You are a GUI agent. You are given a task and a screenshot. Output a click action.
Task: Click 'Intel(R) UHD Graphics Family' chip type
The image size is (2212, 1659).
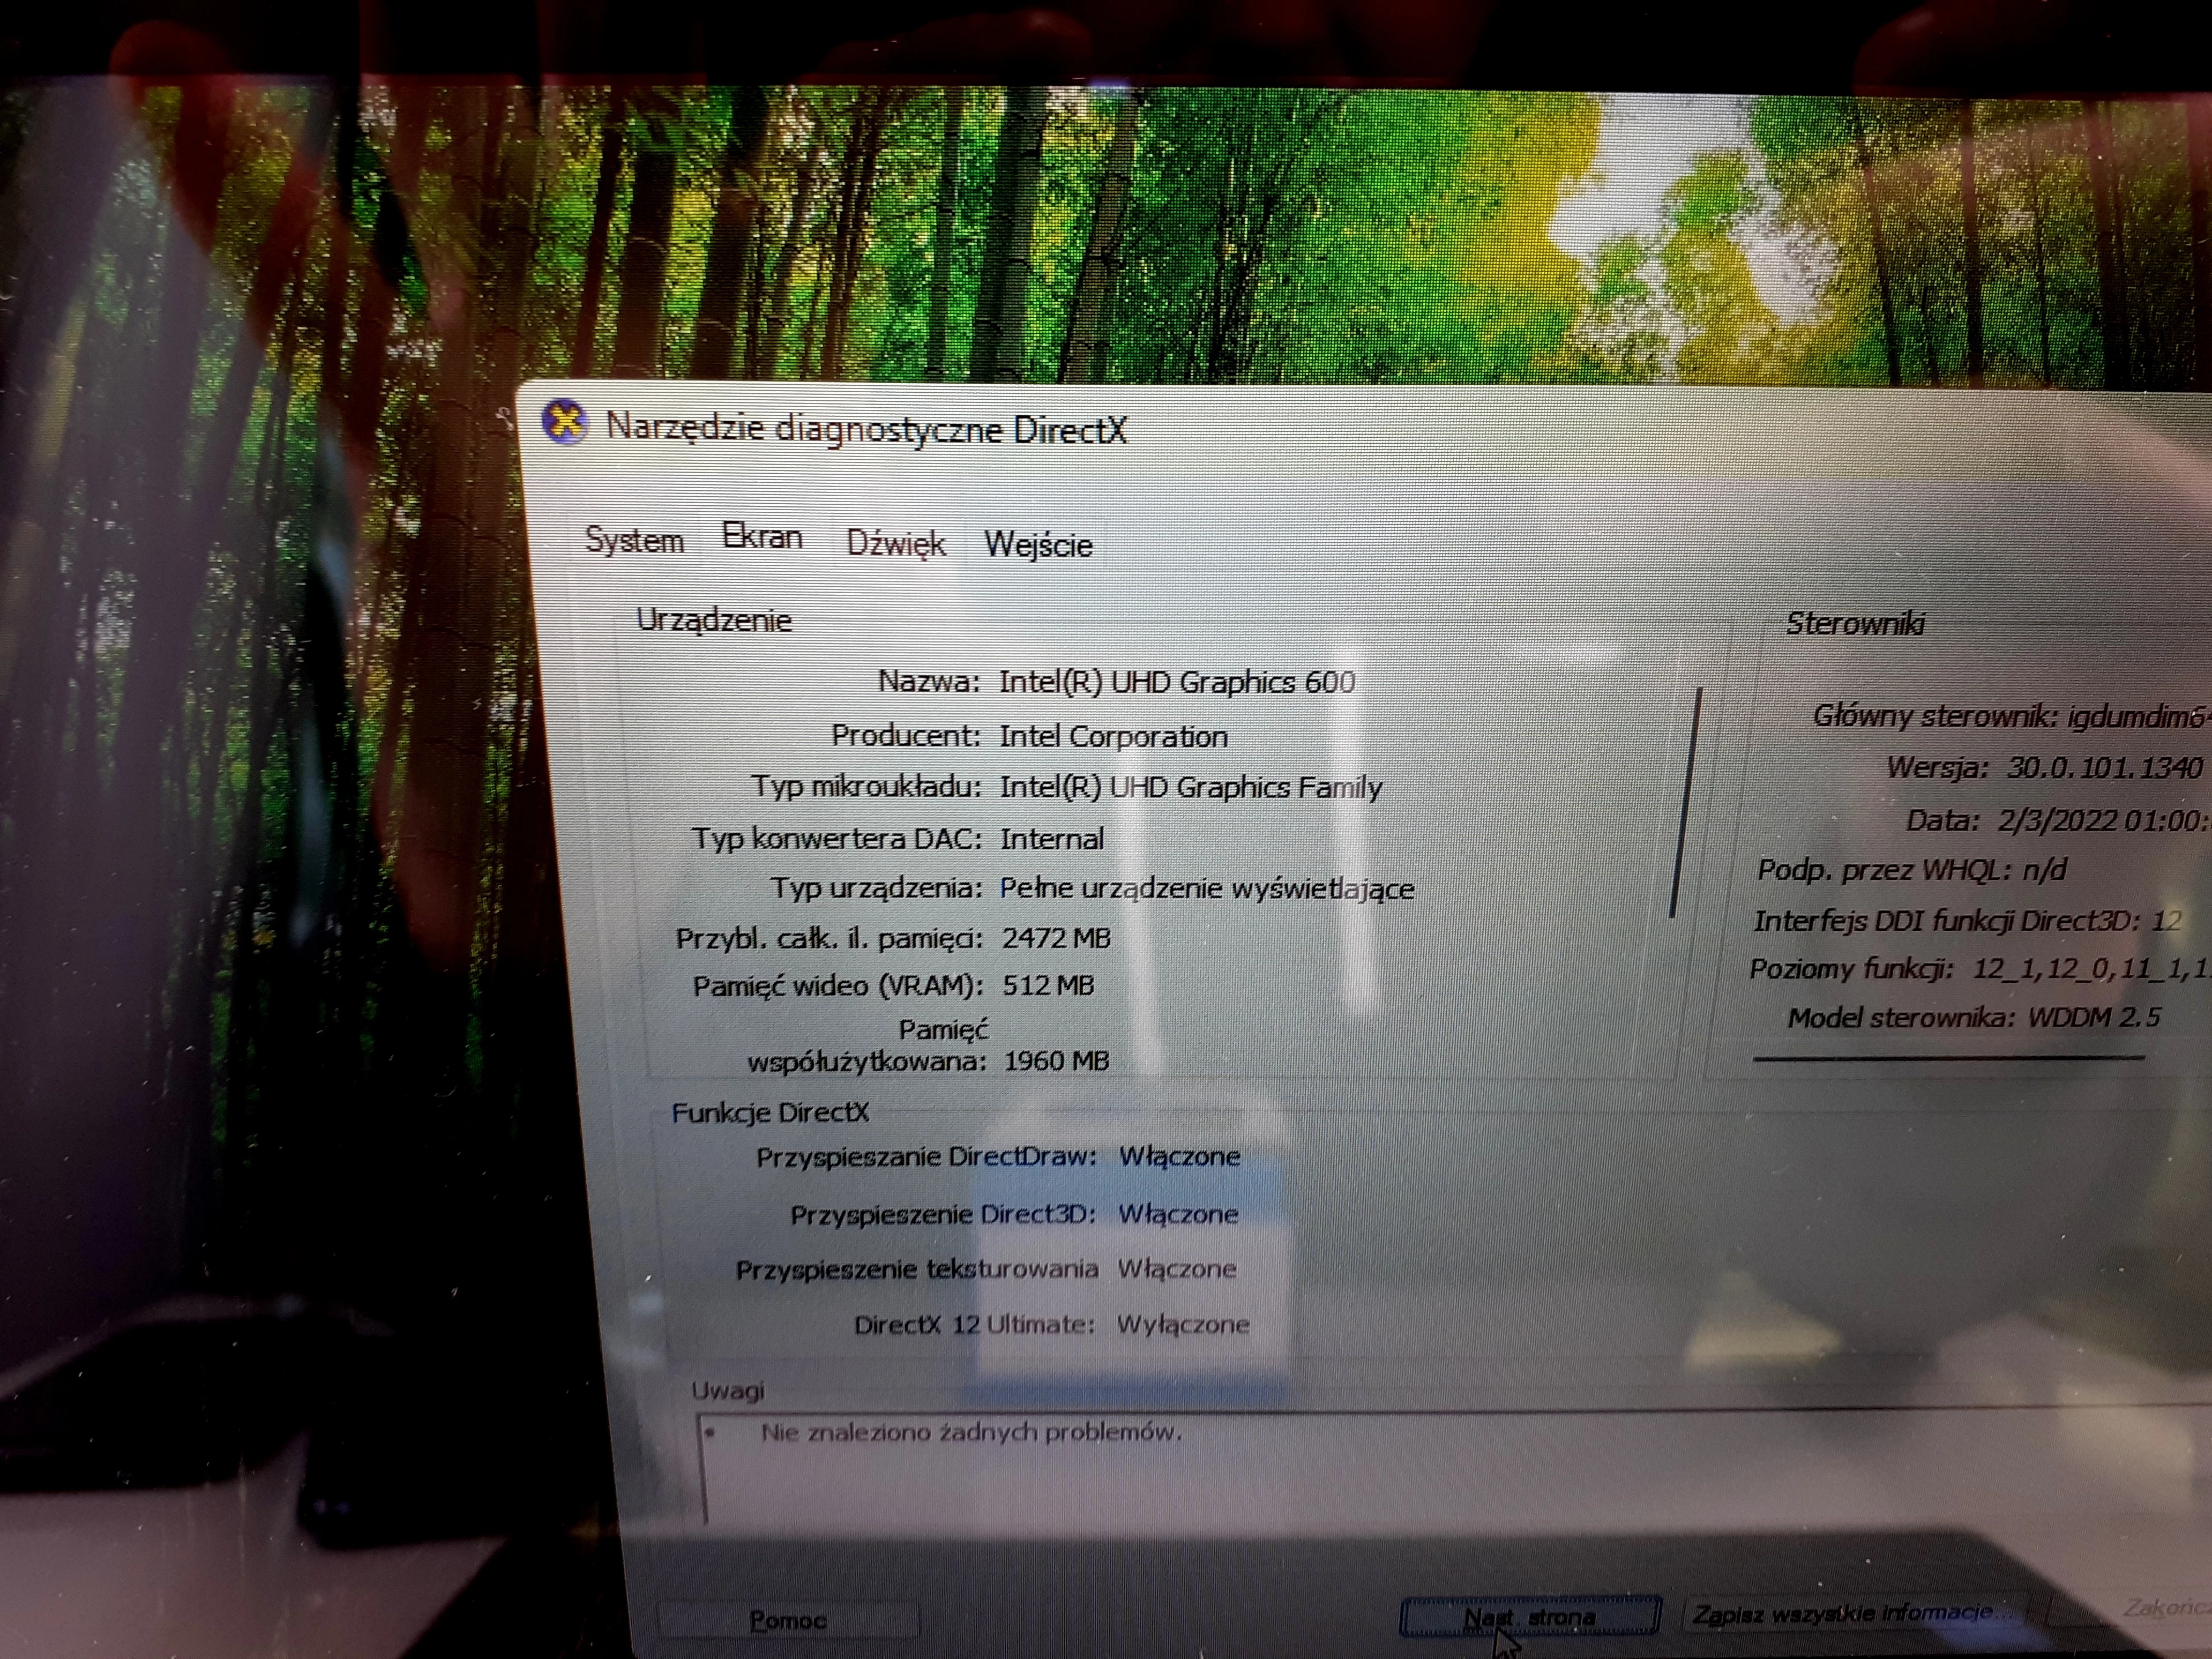point(1190,788)
